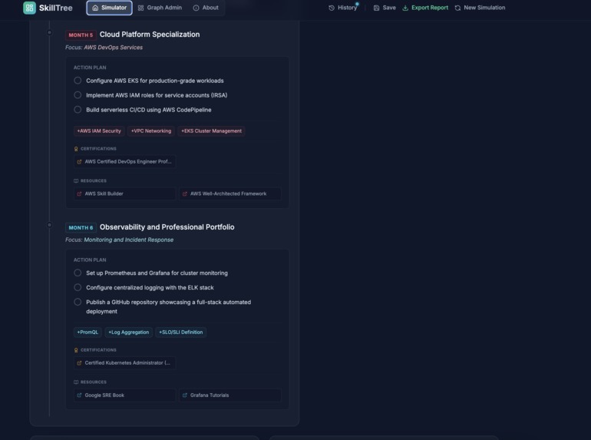Click the Month 5 Certifications badge icon
Screen dimensions: 591x440
click(x=76, y=149)
